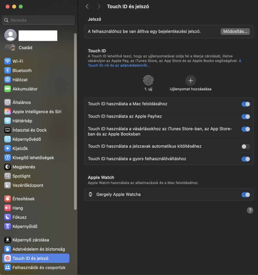The height and width of the screenshot is (275, 258).
Task: Open the Fókusz moon icon
Action: [7, 217]
